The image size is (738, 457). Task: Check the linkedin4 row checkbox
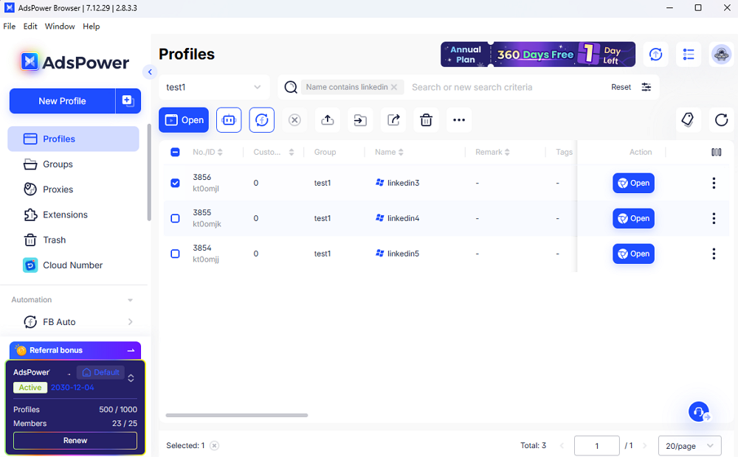coord(175,218)
